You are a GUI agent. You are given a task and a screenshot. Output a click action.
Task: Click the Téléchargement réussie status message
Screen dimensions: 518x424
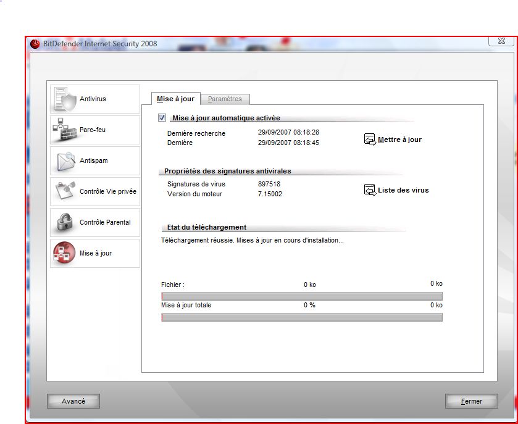click(253, 241)
